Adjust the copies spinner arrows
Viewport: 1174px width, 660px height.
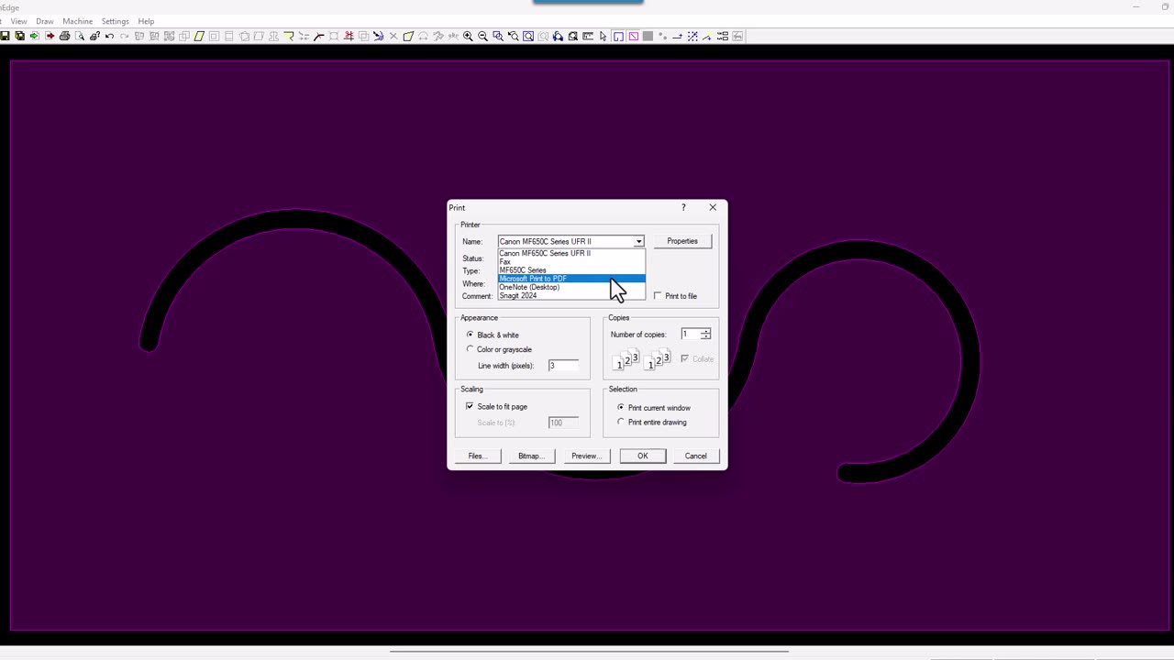(x=705, y=335)
